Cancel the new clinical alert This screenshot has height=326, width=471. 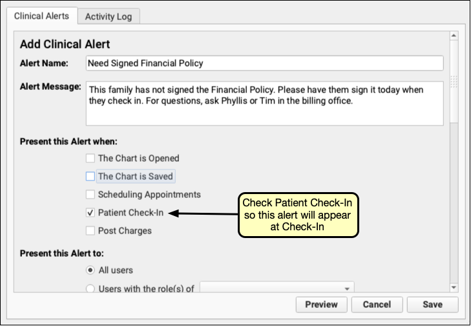377,305
